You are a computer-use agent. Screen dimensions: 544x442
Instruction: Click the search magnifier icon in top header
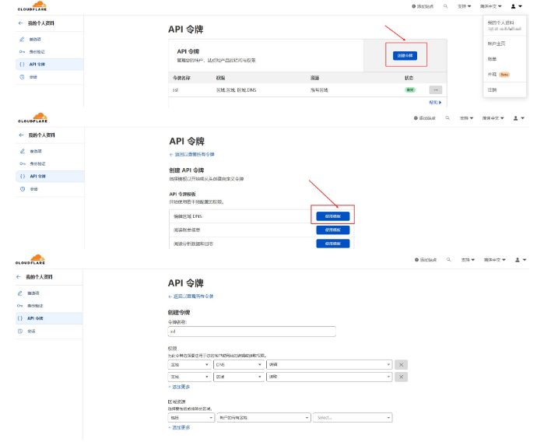coord(446,6)
